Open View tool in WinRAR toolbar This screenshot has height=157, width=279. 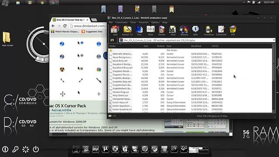click(x=150, y=31)
